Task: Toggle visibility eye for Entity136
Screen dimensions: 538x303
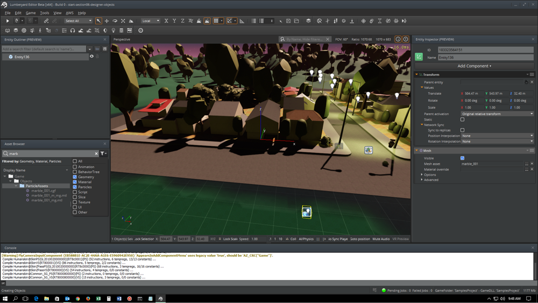Action: pos(91,57)
